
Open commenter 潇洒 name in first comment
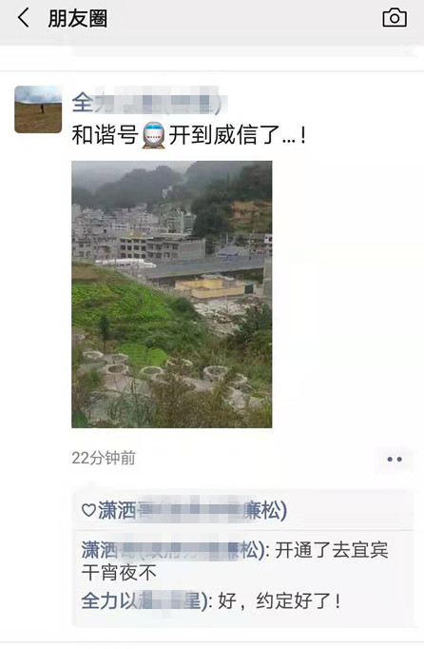(x=173, y=550)
